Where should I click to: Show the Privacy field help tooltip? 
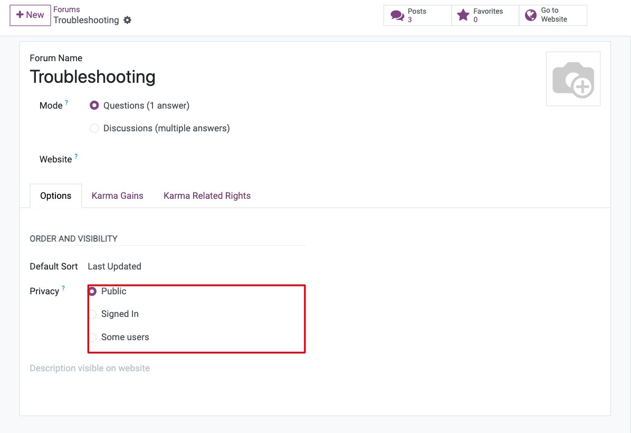63,288
